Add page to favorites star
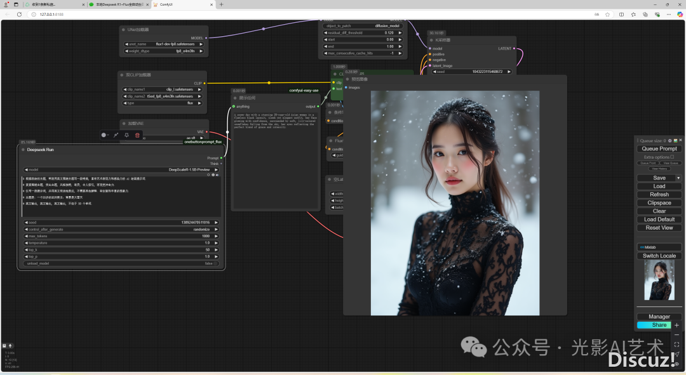This screenshot has height=375, width=686. 607,15
